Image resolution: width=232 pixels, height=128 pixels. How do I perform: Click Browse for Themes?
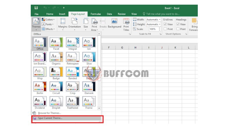66,113
